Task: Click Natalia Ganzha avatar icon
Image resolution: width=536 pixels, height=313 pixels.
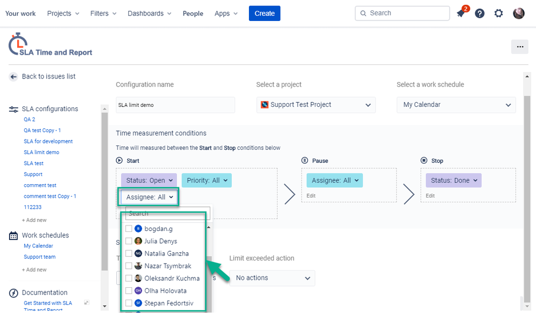Action: tap(138, 253)
